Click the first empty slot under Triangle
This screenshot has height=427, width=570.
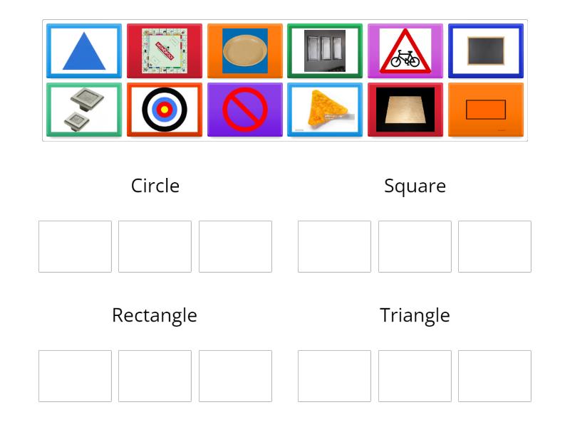coord(333,376)
